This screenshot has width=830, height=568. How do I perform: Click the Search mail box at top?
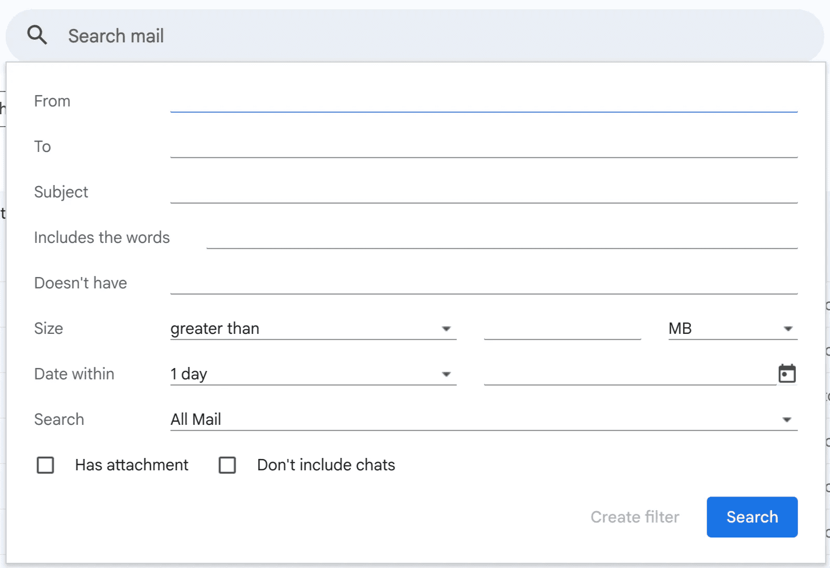pos(413,36)
